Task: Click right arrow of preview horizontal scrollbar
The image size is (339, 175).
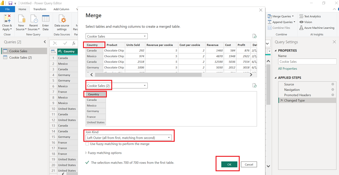Action: tap(251, 75)
